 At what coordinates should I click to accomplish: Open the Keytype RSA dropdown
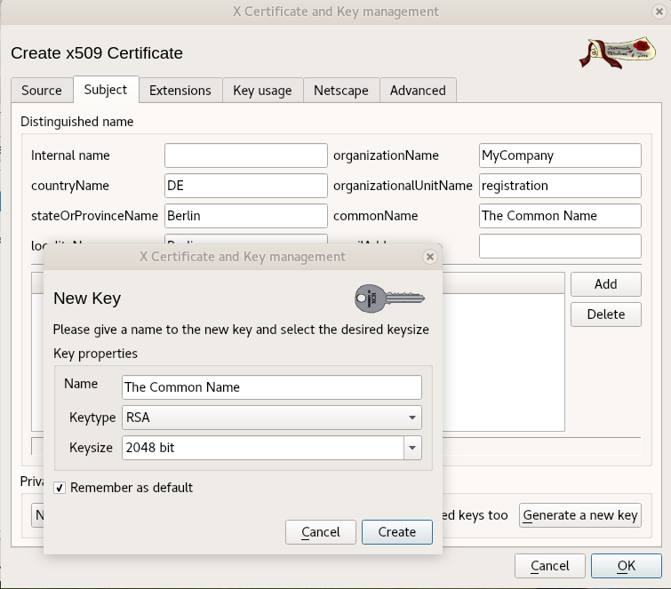click(271, 418)
